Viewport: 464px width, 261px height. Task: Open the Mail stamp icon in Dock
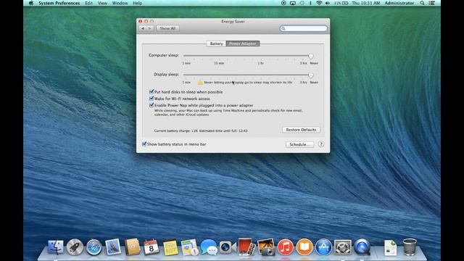click(x=113, y=246)
